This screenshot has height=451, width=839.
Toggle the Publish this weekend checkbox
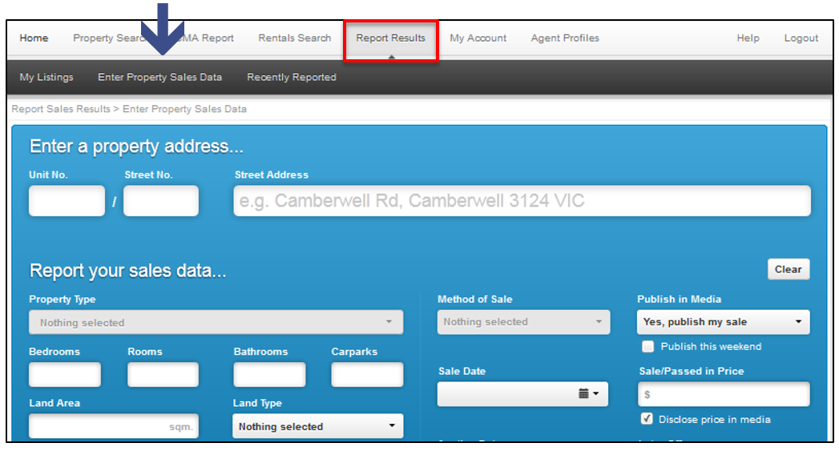(648, 347)
